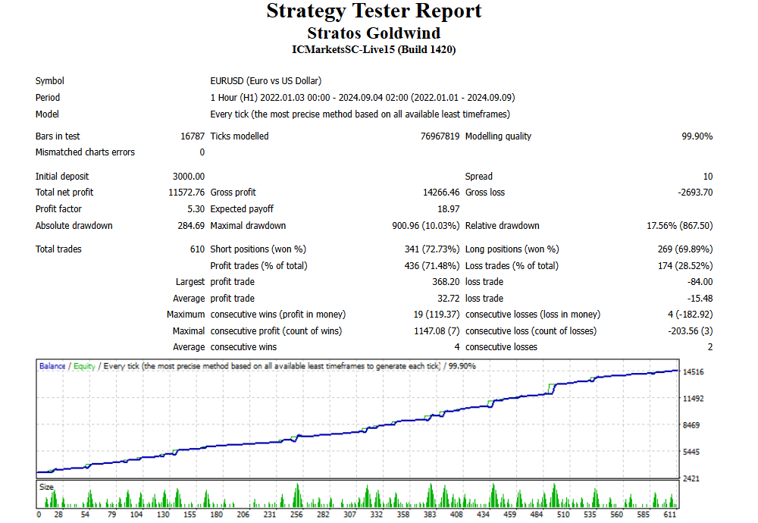Click the 14516 y-axis label
Image resolution: width=758 pixels, height=523 pixels.
tap(694, 371)
